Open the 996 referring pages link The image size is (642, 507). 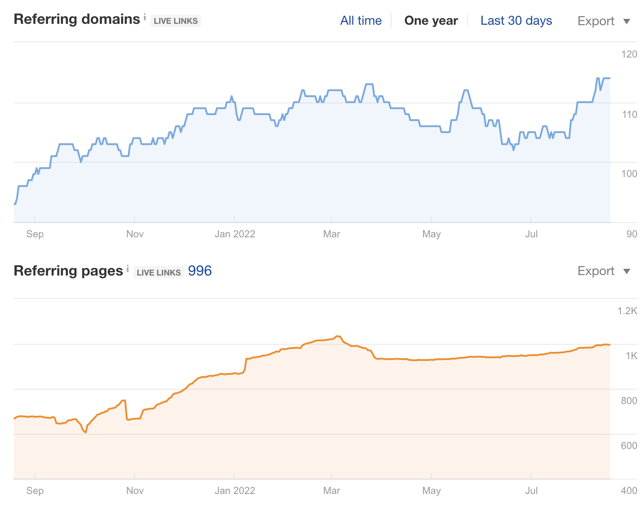[200, 271]
